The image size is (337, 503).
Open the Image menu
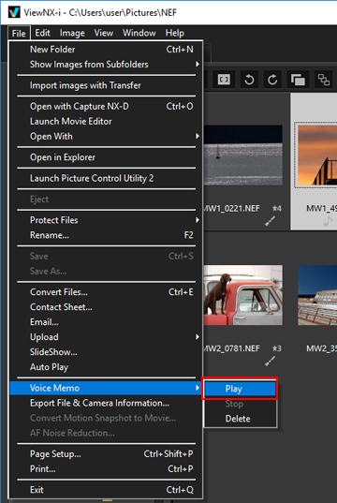click(x=72, y=33)
